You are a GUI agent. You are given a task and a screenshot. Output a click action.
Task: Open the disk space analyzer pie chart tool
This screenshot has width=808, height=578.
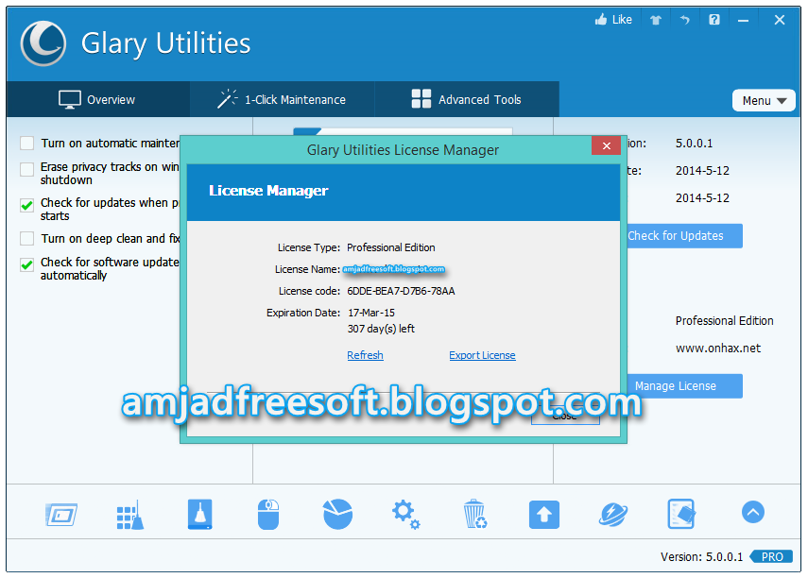point(336,514)
